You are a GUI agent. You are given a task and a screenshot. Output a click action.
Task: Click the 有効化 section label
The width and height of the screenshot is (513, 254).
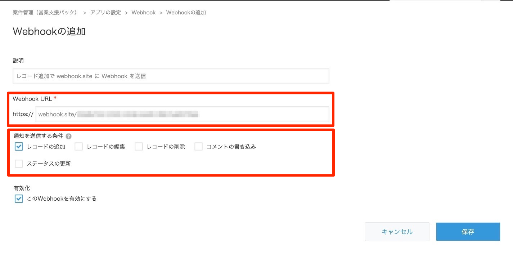(x=22, y=188)
